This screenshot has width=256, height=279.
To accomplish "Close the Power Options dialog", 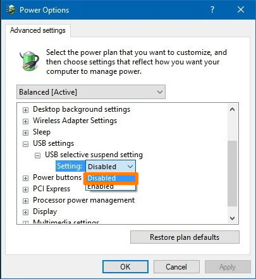I will point(241,9).
